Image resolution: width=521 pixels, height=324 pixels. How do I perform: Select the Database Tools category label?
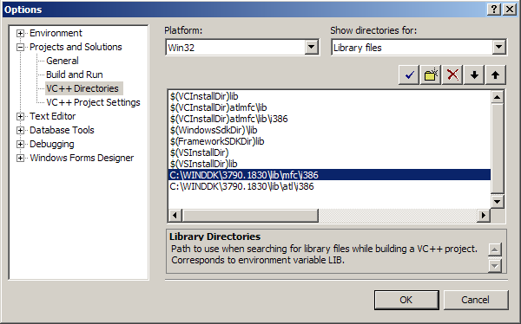click(x=62, y=130)
